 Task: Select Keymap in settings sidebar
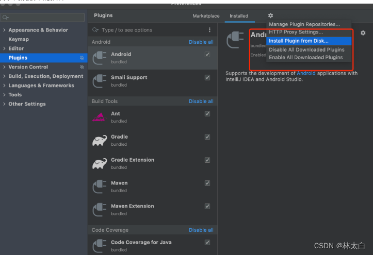[19, 39]
